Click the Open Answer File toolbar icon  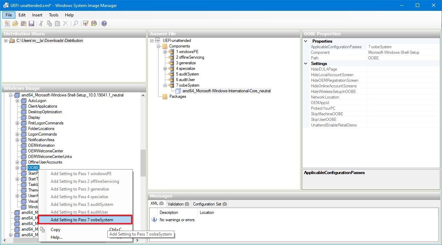[15, 23]
